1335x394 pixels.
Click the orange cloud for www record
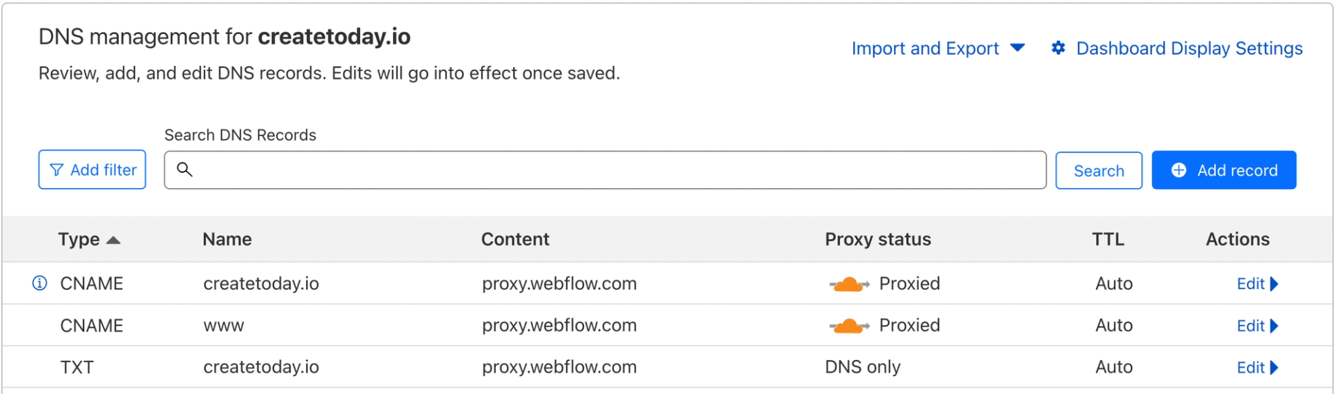848,326
